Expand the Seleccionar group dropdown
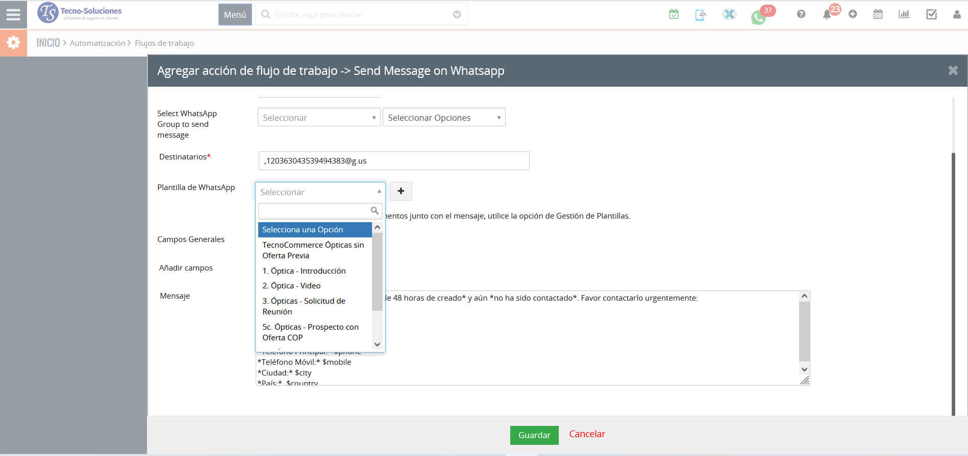Screen dimensions: 968x456 (319, 118)
